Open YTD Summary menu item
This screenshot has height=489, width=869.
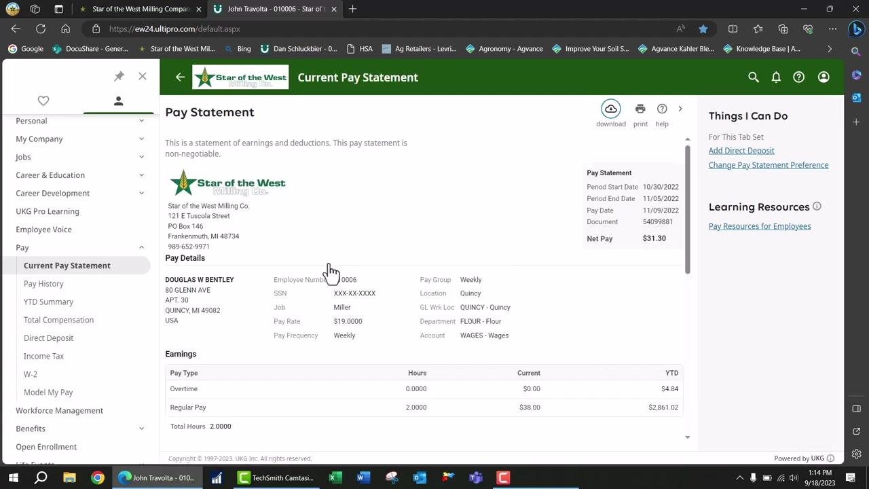[48, 302]
